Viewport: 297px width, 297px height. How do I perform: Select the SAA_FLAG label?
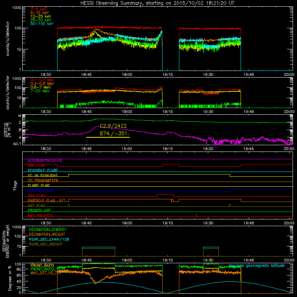(x=36, y=196)
